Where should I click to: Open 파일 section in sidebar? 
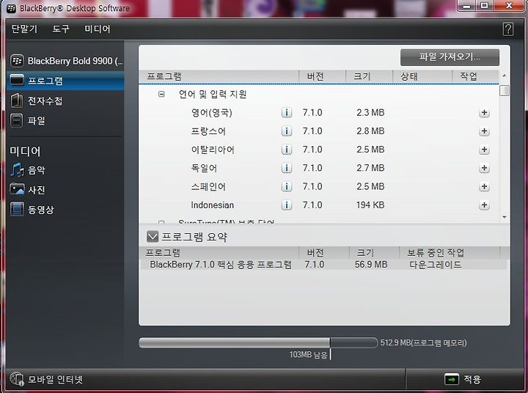65,120
